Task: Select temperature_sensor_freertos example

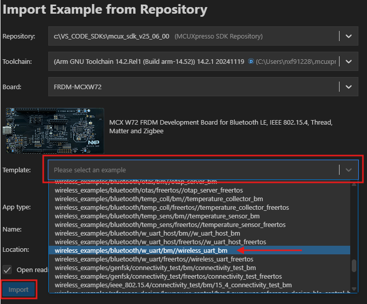Action: pos(199,225)
